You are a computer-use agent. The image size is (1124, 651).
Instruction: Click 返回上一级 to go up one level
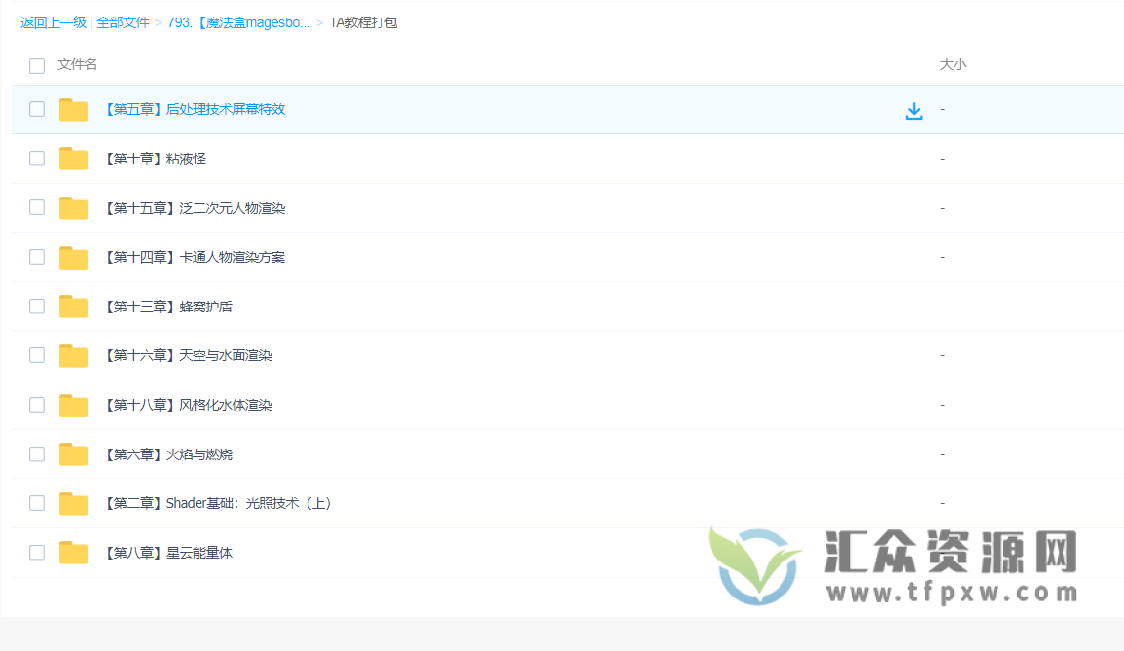tap(54, 22)
